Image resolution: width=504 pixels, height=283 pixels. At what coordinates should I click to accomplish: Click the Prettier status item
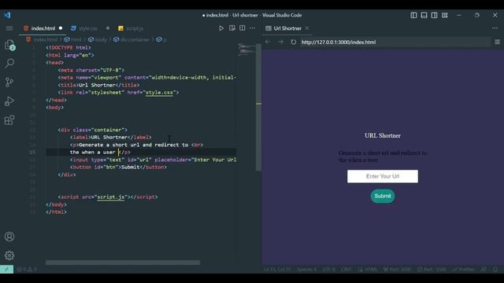[463, 269]
